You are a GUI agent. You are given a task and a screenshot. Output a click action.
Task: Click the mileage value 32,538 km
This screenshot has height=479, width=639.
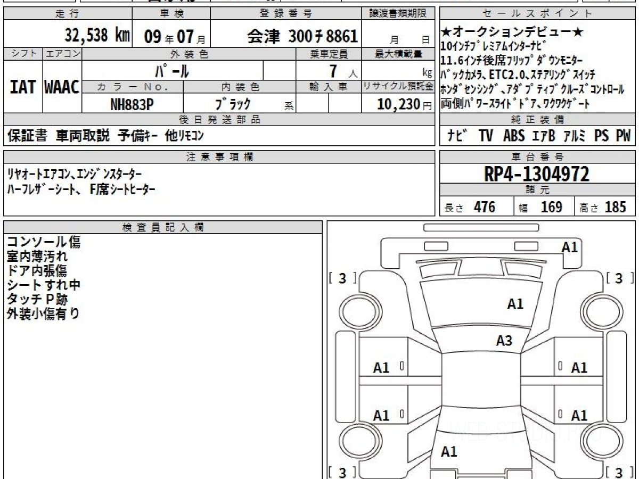click(97, 36)
